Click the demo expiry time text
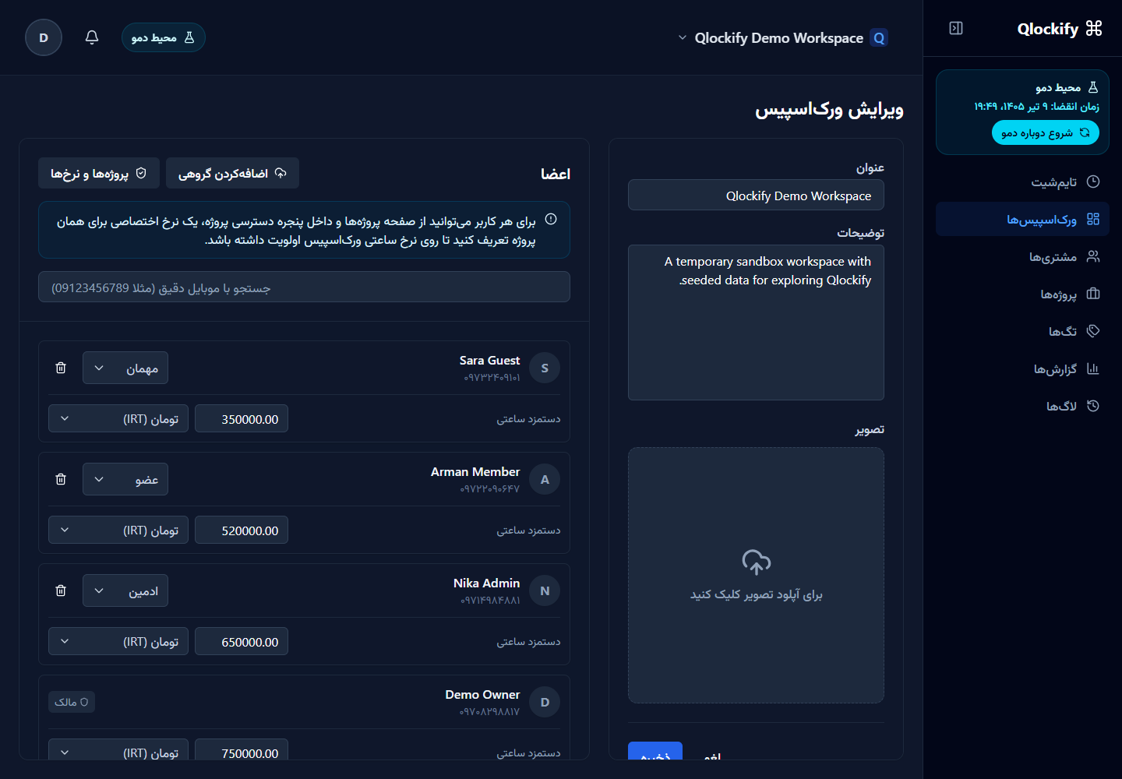Image resolution: width=1122 pixels, height=779 pixels. (x=1036, y=106)
